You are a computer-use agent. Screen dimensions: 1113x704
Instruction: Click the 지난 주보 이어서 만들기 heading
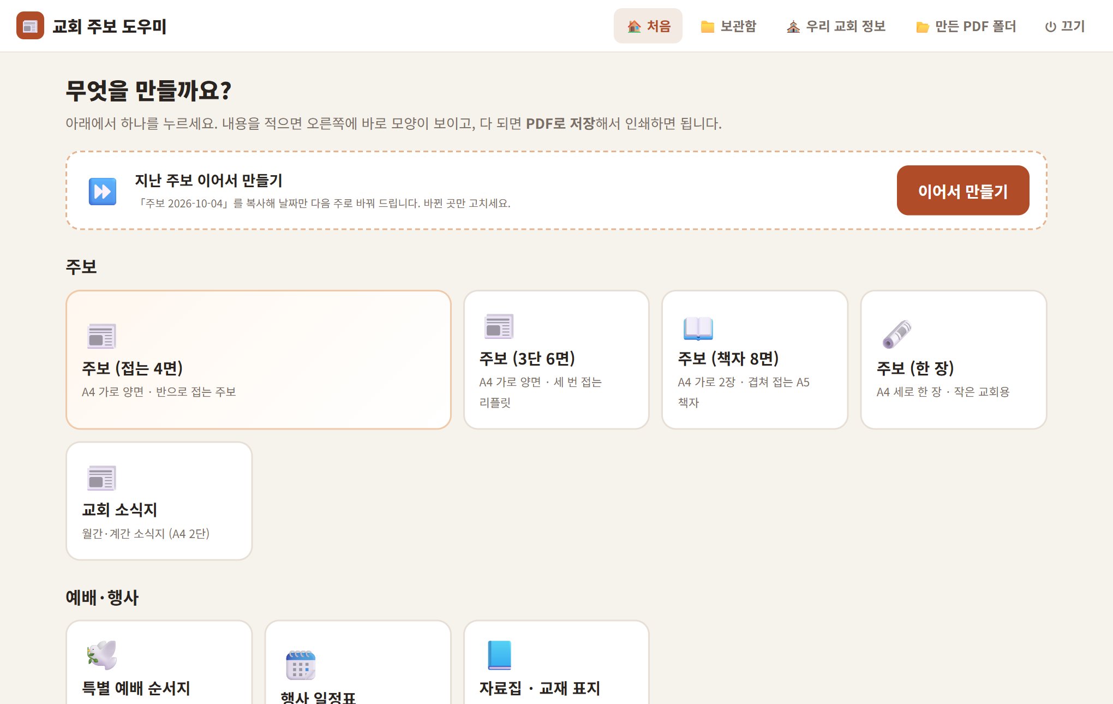208,181
